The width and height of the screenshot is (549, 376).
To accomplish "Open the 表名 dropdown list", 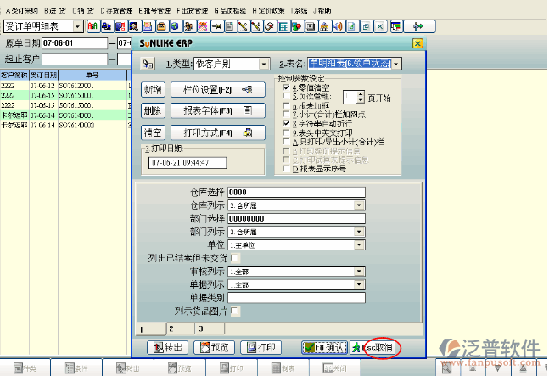I will point(395,64).
